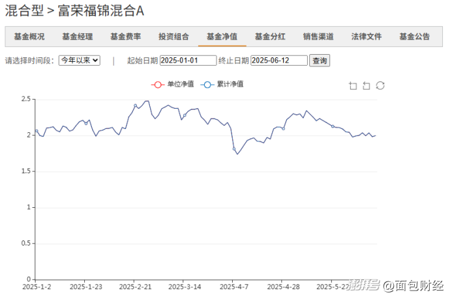Click the zoom reset icon above chart
The image size is (450, 299).
click(x=367, y=85)
